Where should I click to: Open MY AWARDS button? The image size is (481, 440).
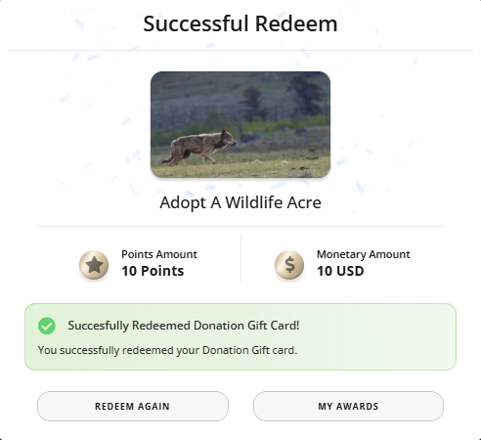[x=348, y=406]
